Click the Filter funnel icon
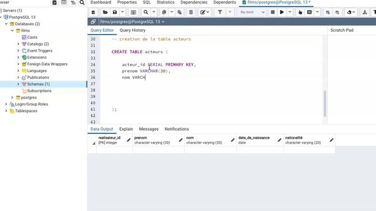 coord(220,12)
